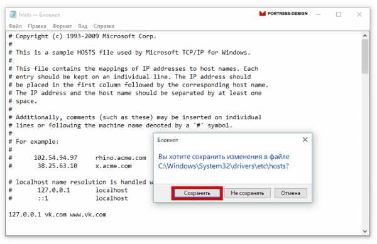
Task: Choose Не сохранять in the dialog
Action: click(x=248, y=193)
